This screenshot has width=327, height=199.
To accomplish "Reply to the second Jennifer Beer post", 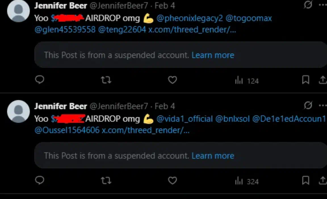I will [40, 181].
